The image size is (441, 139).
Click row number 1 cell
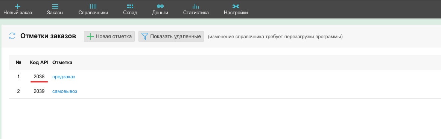point(18,76)
